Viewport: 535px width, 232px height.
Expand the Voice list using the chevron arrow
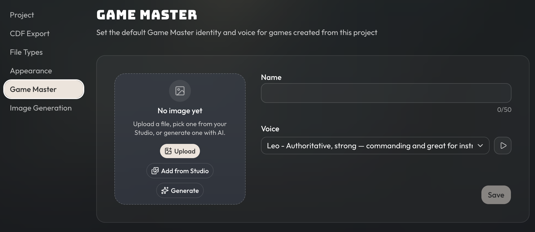(480, 146)
